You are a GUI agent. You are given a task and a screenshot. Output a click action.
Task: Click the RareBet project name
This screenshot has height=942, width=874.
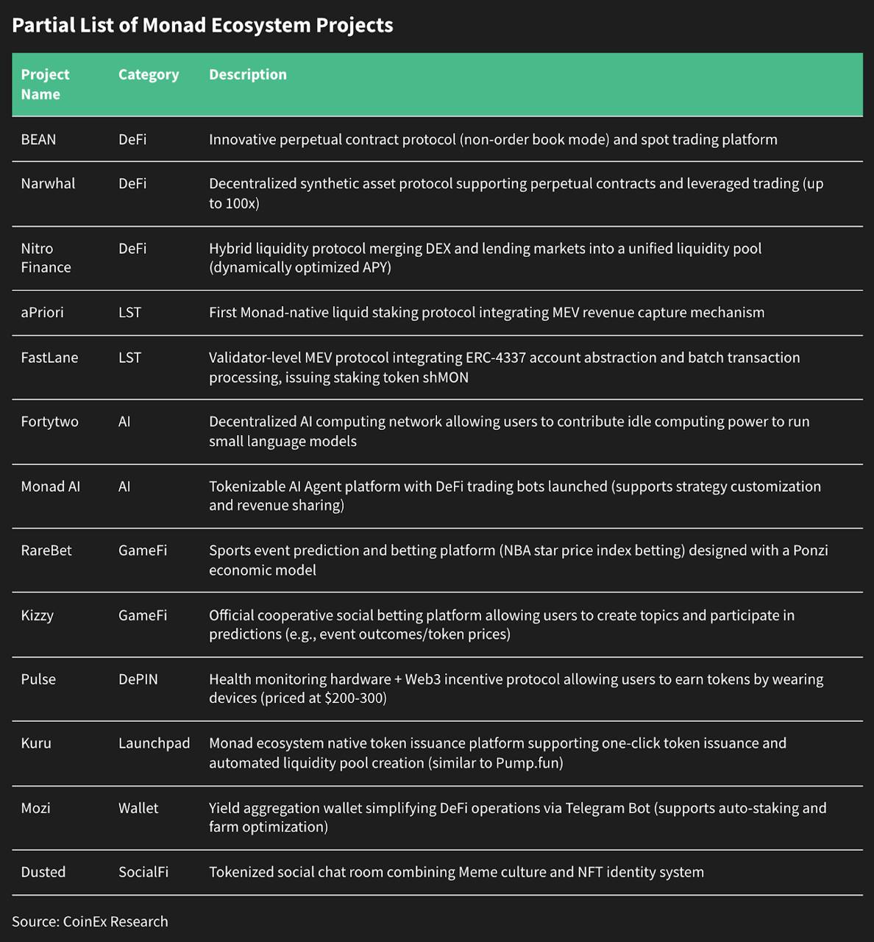[46, 550]
